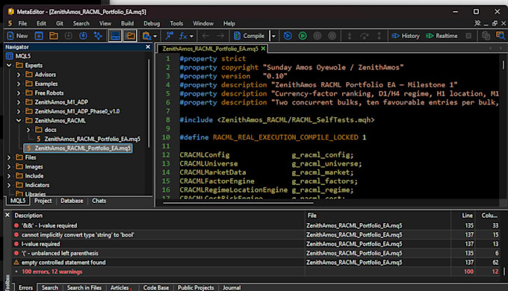Start profiling on Realtime
Image resolution: width=508 pixels, height=291 pixels.
point(442,36)
